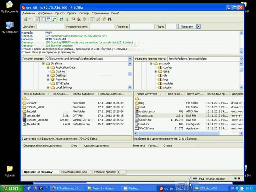256x192 pixels.
Task: Open the directory listing filters icon
Action: (x=92, y=19)
